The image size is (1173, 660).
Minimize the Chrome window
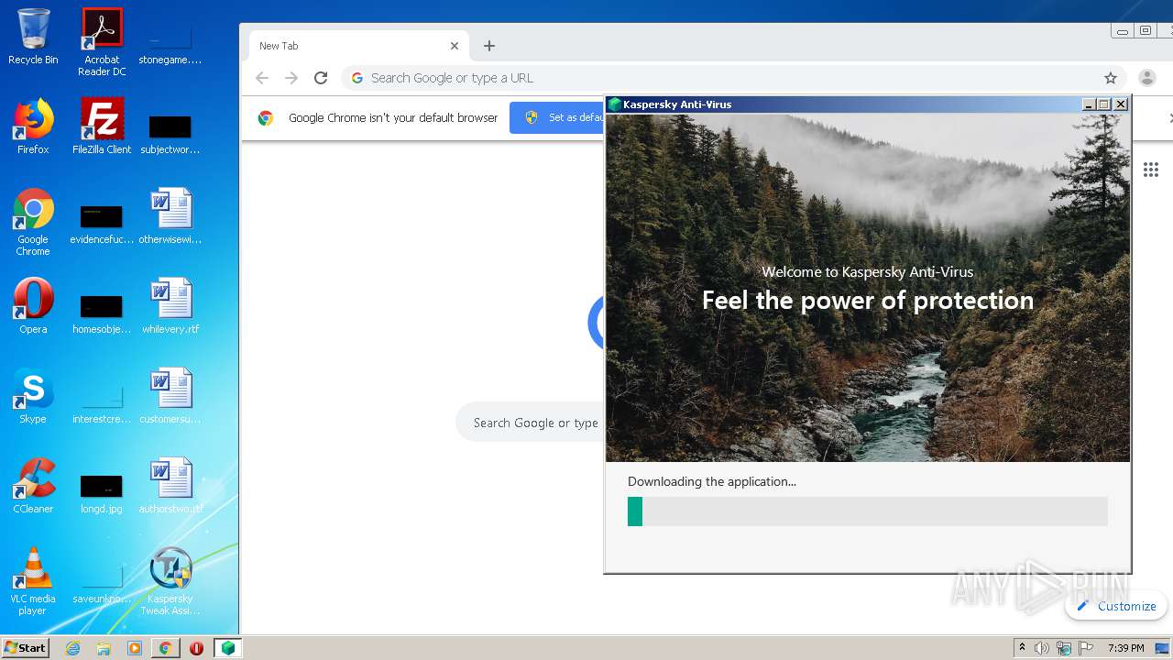click(x=1122, y=31)
